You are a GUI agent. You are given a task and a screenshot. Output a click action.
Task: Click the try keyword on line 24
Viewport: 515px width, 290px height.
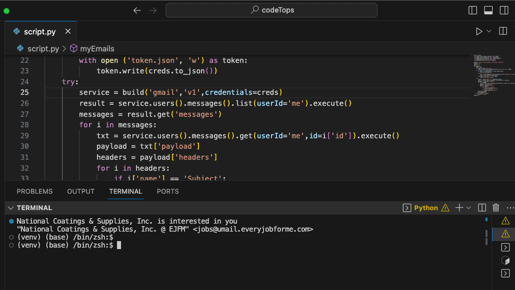[x=68, y=82]
